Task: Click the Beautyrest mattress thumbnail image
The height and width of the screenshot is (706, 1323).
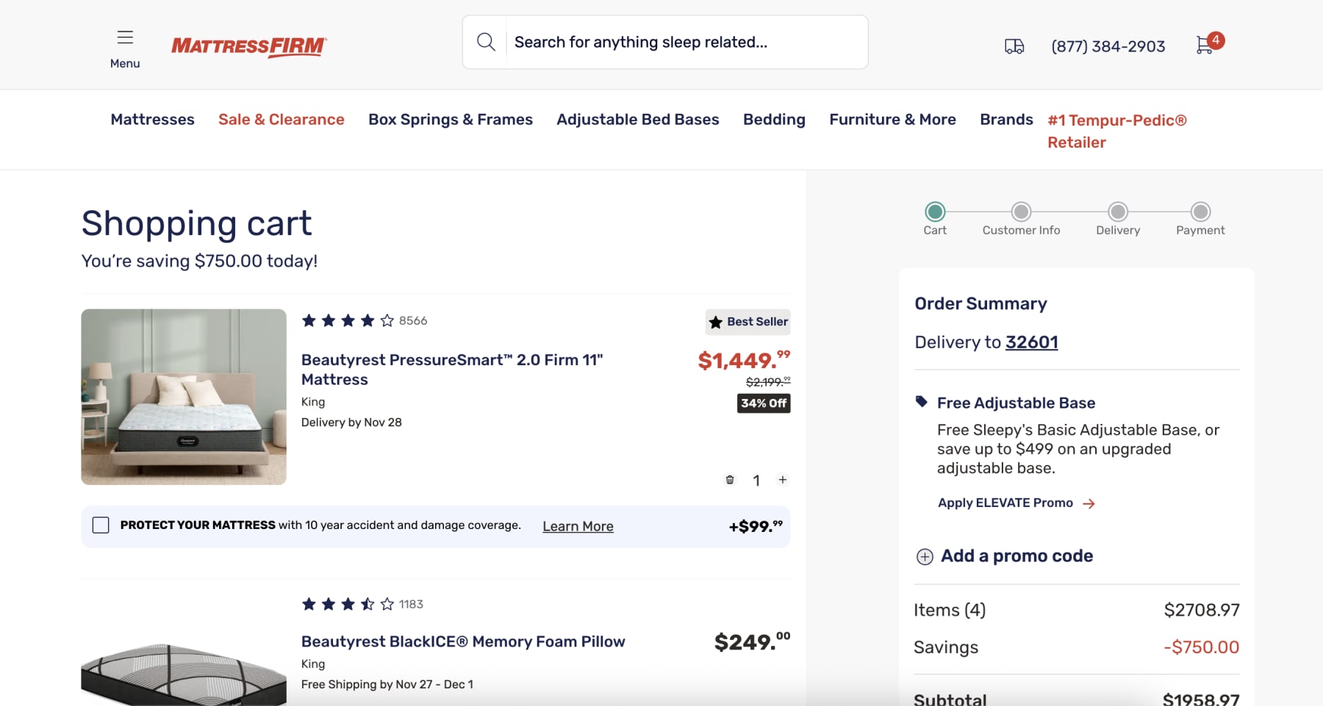Action: pyautogui.click(x=183, y=397)
